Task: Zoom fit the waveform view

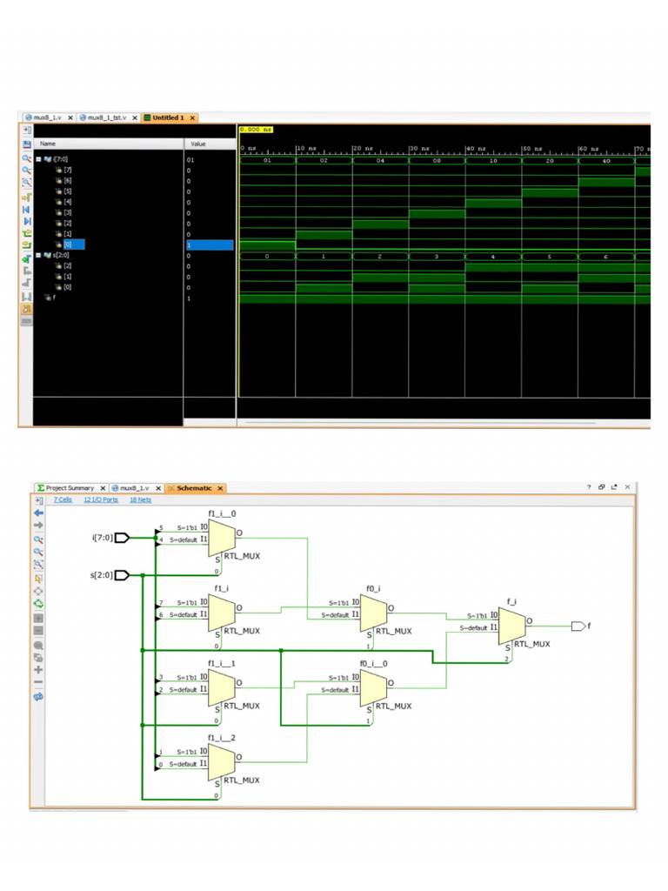Action: tap(27, 183)
